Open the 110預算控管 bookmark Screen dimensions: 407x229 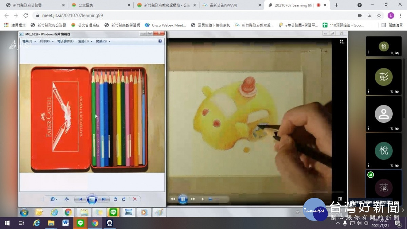[343, 25]
